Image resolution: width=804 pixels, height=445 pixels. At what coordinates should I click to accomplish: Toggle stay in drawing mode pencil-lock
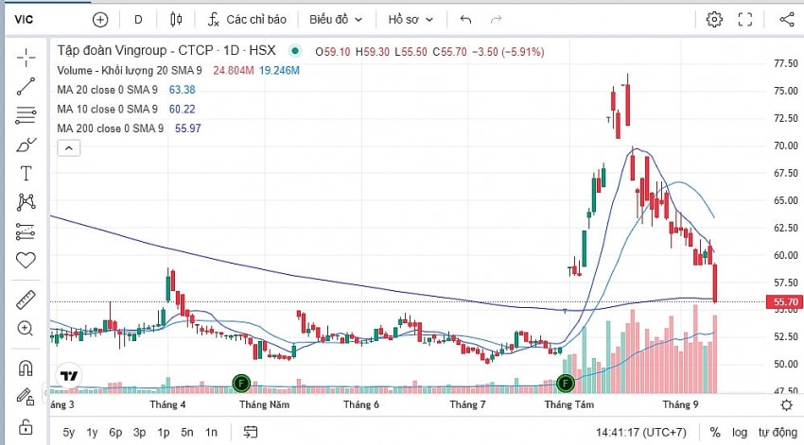coord(26,397)
